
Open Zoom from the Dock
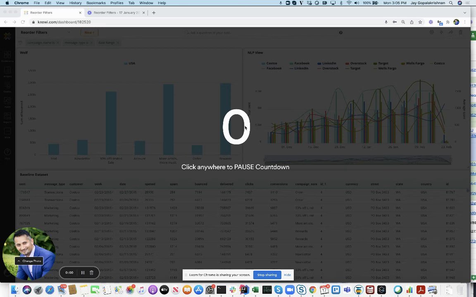pyautogui.click(x=290, y=290)
